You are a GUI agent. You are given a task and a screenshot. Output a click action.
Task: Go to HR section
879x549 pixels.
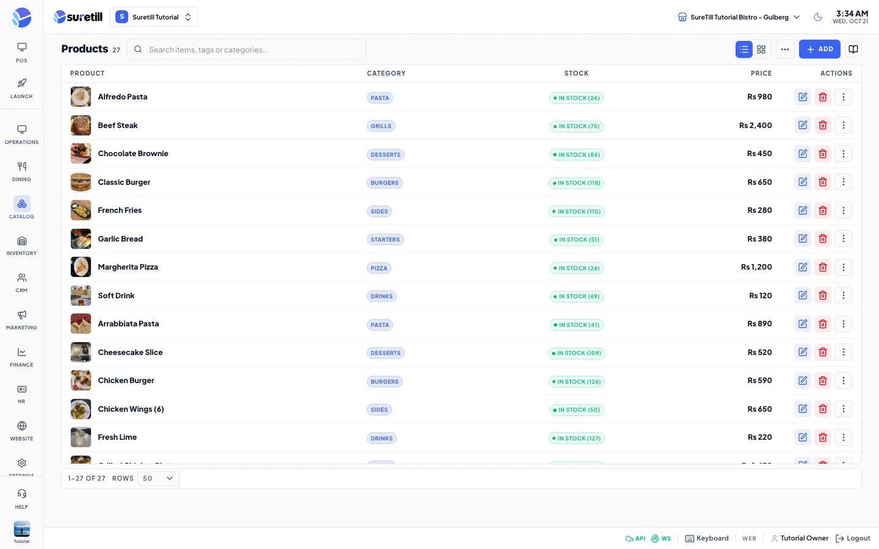point(21,394)
